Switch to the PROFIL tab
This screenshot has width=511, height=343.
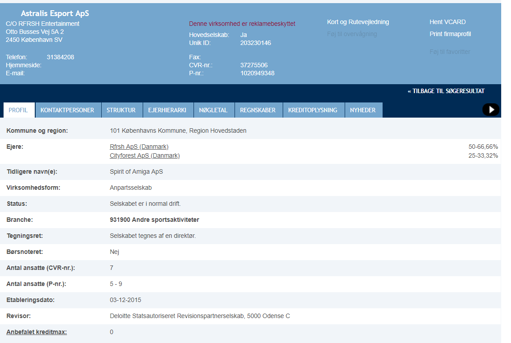click(19, 110)
